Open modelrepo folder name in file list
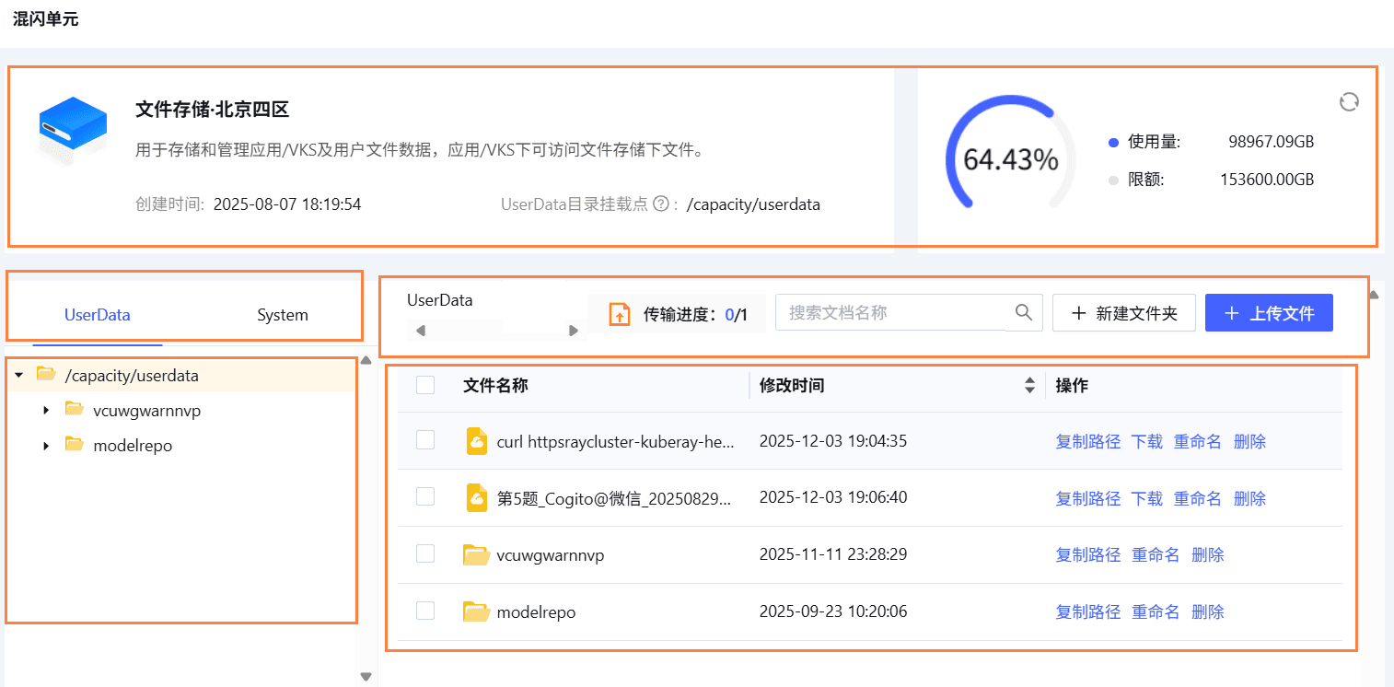Viewport: 1394px width, 687px height. [536, 612]
